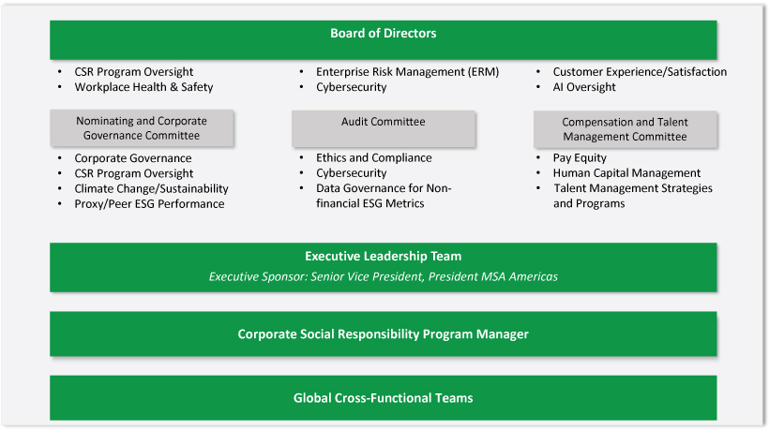Viewport: 769px width, 429px height.
Task: Click the Board of Directors green banner
Action: point(383,34)
